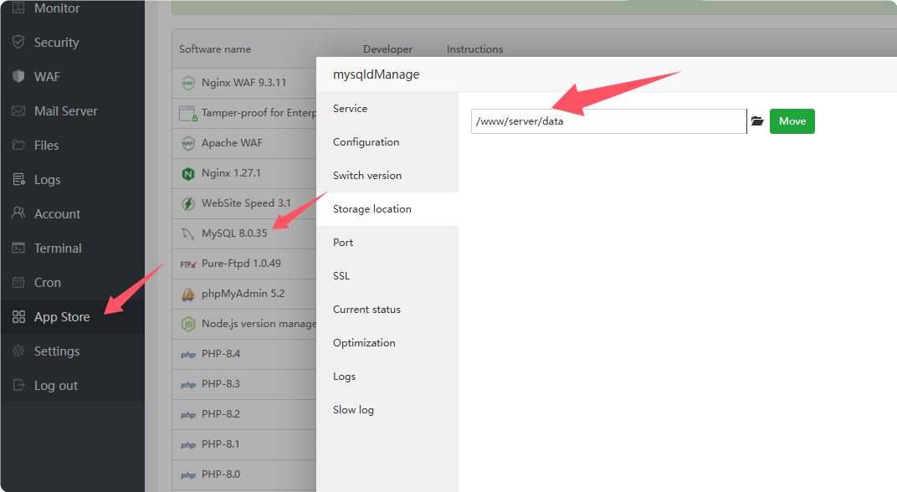The width and height of the screenshot is (897, 492).
Task: Click the Developer column header
Action: (x=388, y=49)
